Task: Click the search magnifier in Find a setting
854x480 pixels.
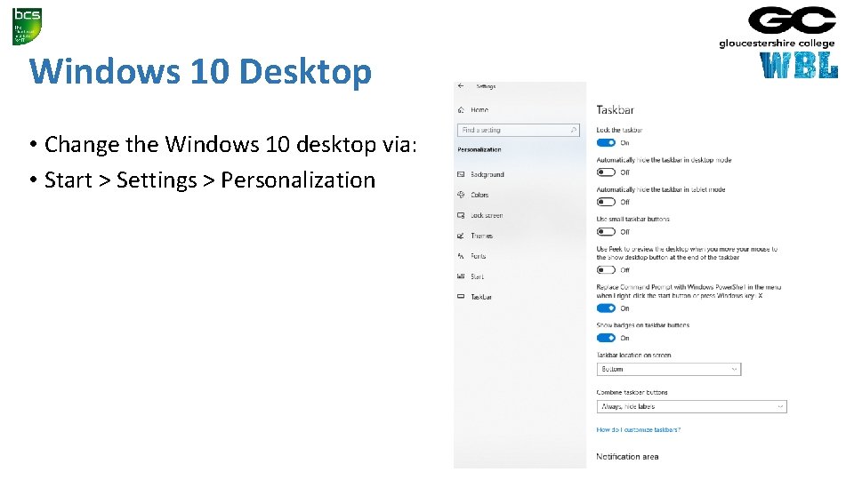Action: pyautogui.click(x=574, y=130)
